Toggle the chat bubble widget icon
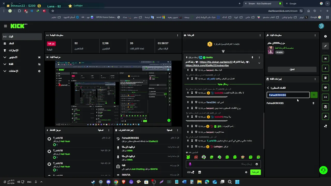The height and width of the screenshot is (186, 331). tap(325, 88)
